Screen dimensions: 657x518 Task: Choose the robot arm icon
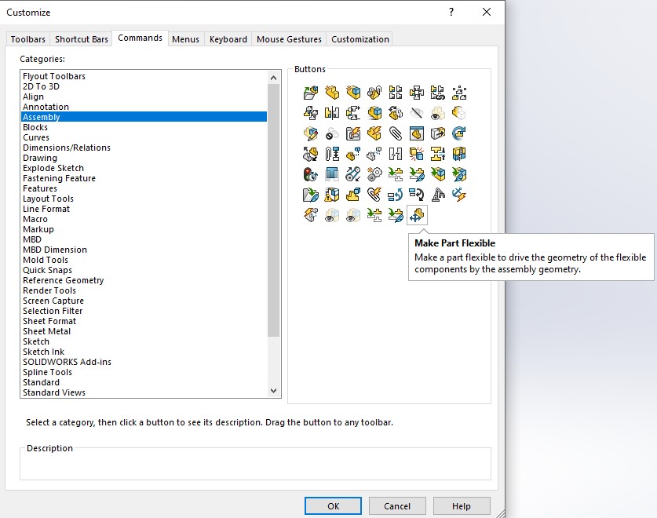point(438,195)
